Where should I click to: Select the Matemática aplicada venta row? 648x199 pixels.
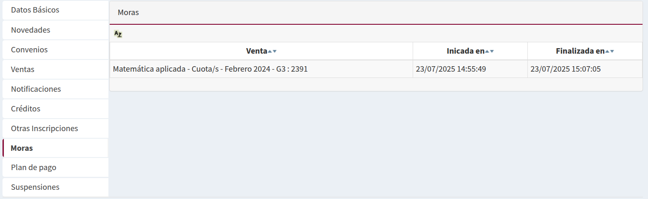coord(210,69)
